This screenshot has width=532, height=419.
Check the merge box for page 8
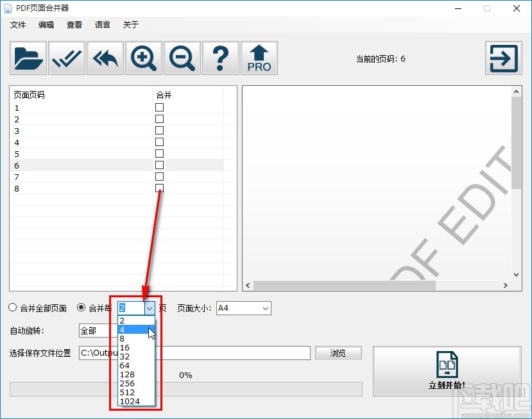pos(159,188)
